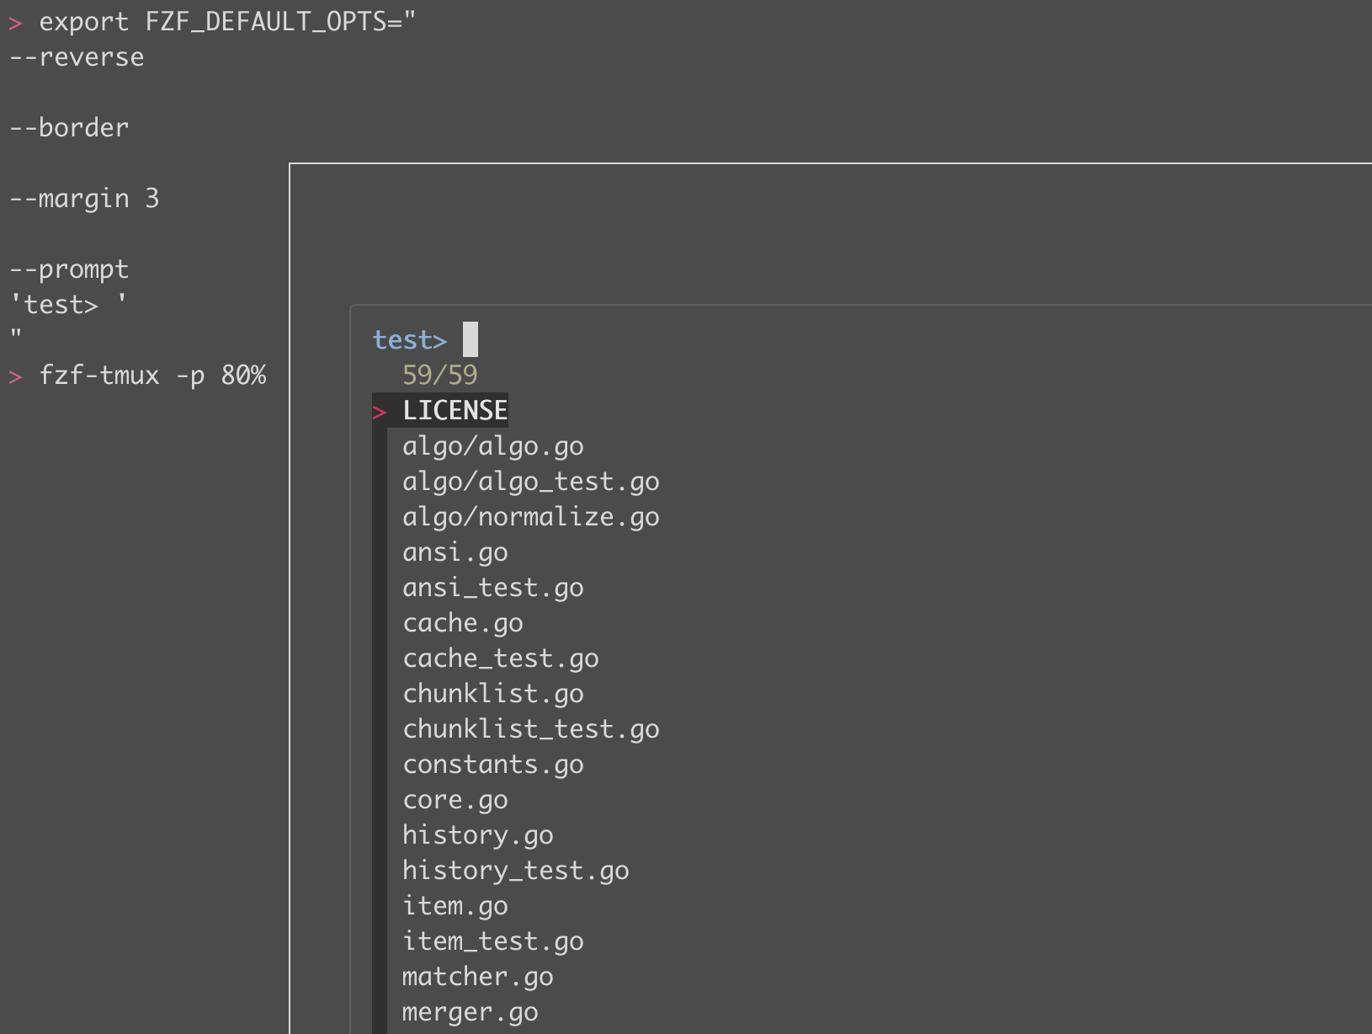This screenshot has height=1034, width=1372.
Task: Click the ansi.go file entry
Action: click(455, 552)
